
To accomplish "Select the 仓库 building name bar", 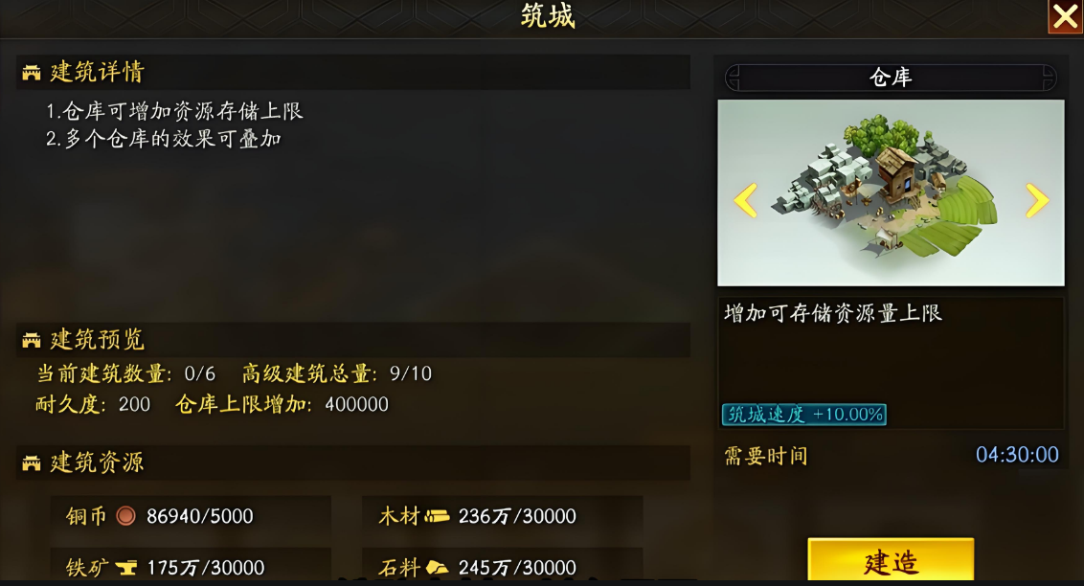I will [891, 78].
